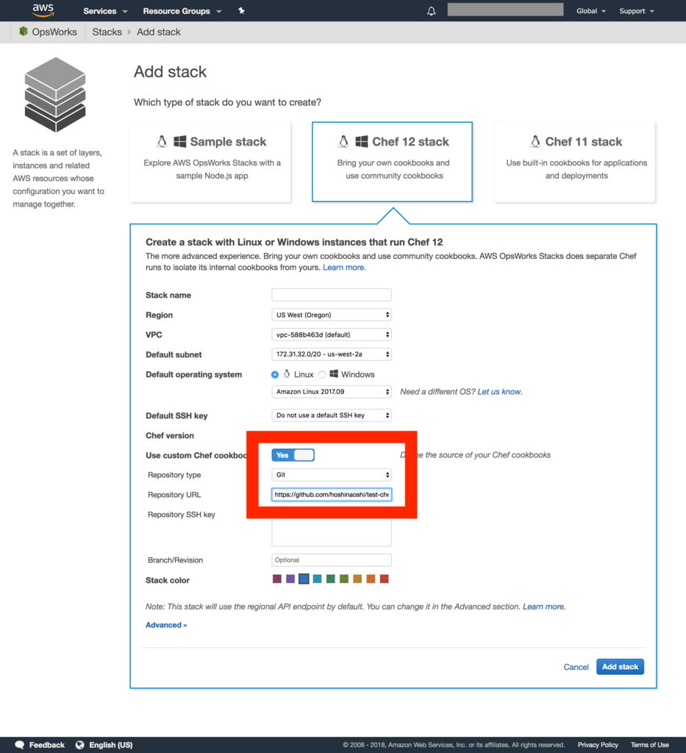
Task: Open the Services menu
Action: 105,11
